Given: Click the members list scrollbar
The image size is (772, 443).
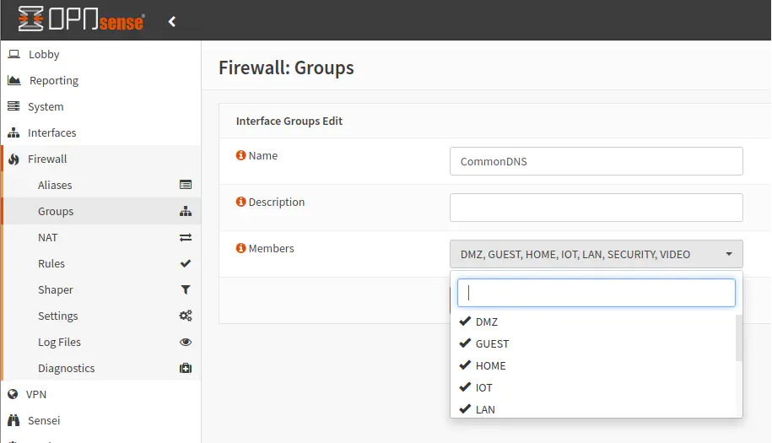Looking at the screenshot, I should click(x=739, y=338).
